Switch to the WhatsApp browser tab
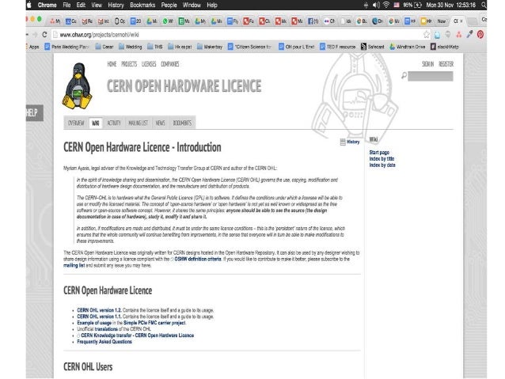The image size is (505, 379). [168, 21]
